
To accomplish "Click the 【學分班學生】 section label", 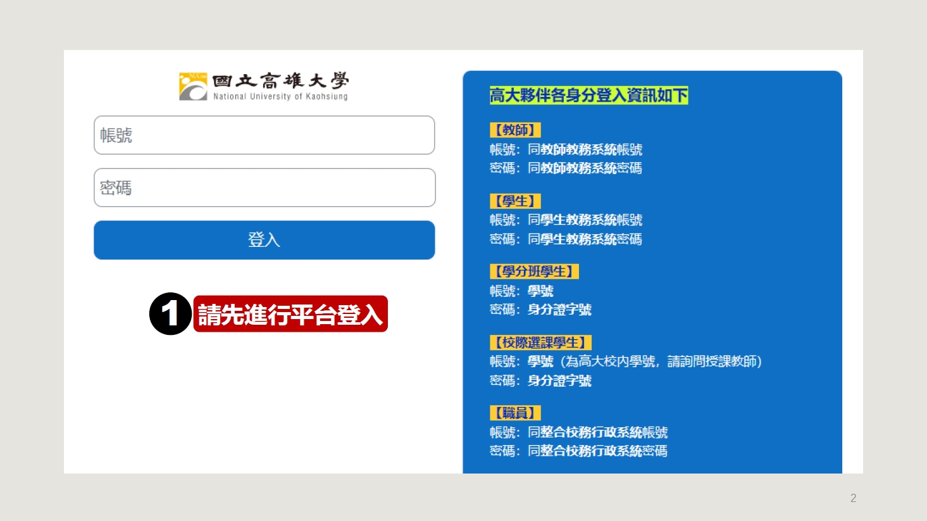I will (534, 272).
